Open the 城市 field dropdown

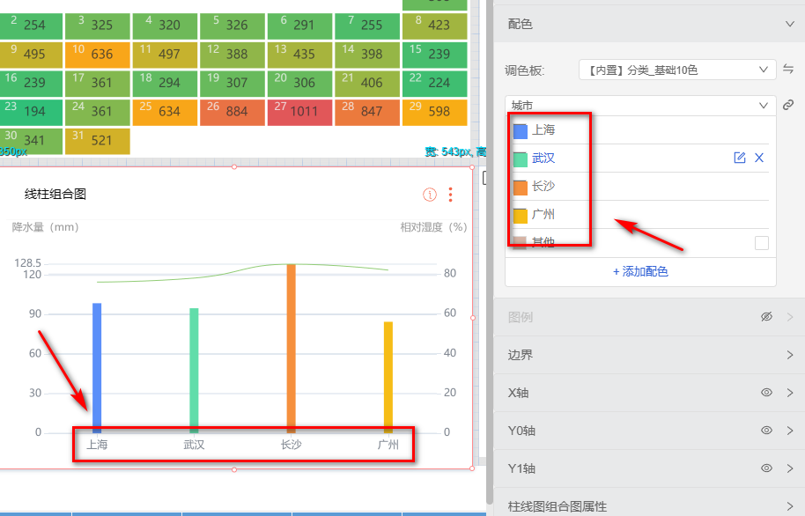(x=640, y=105)
